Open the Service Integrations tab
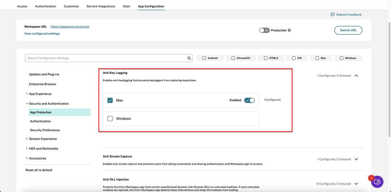391x192 pixels. point(101,6)
